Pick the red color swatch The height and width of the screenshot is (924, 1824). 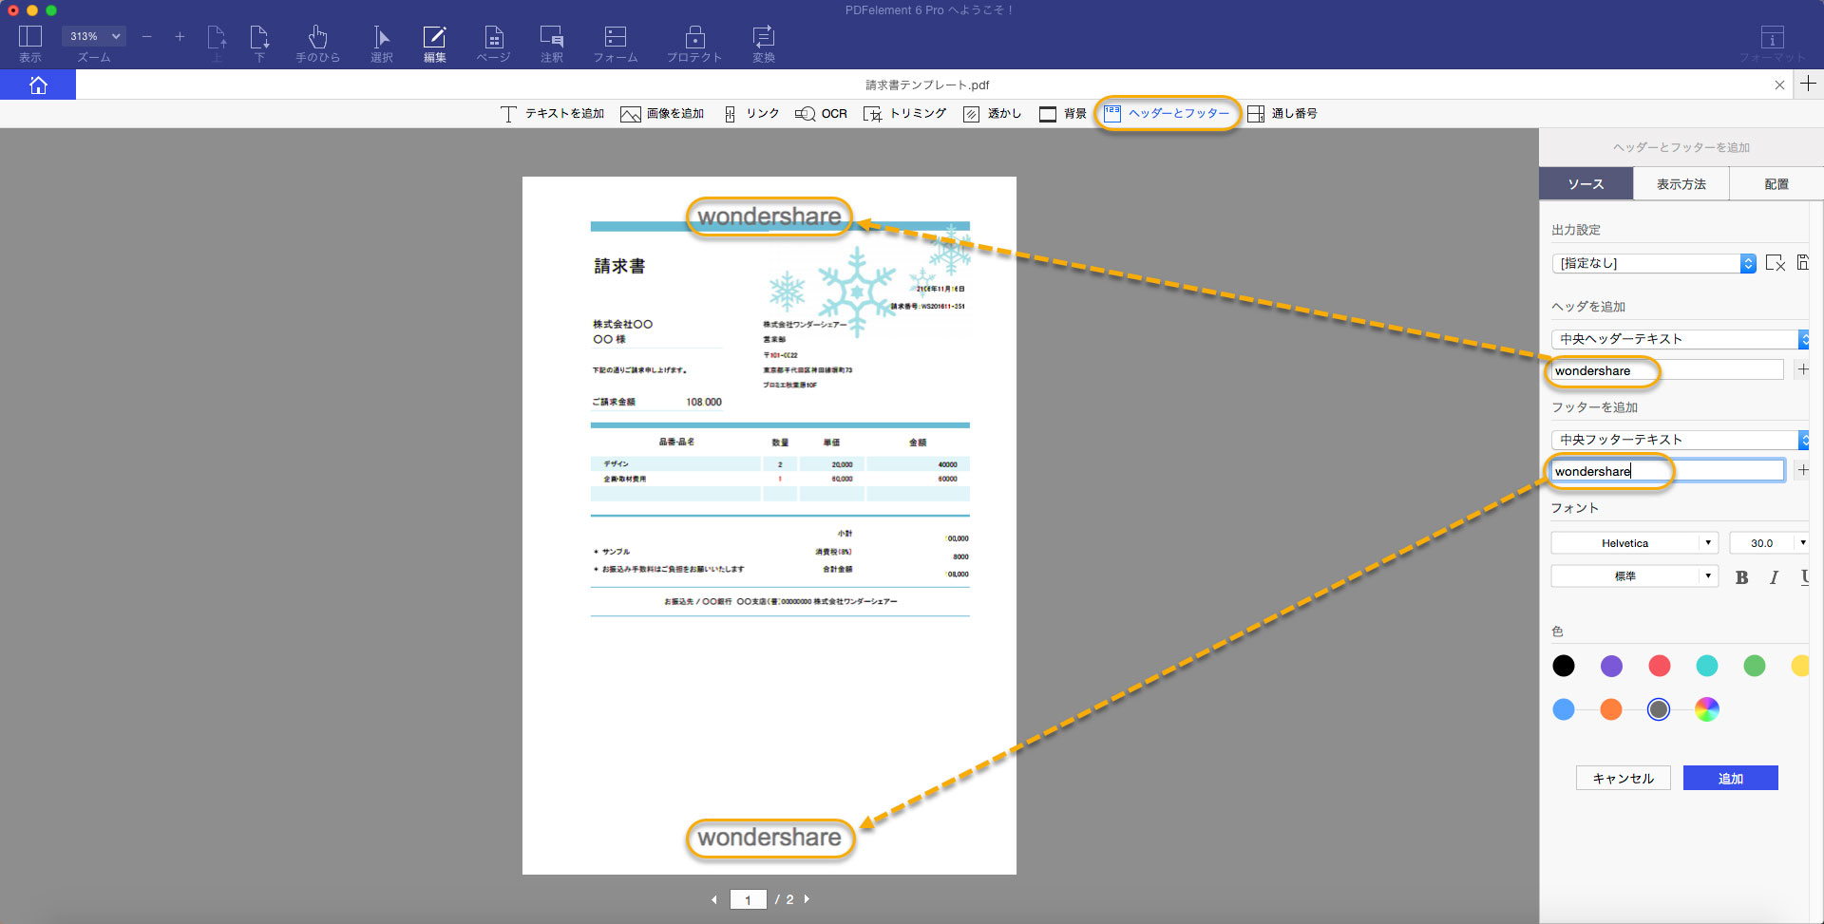tap(1660, 666)
